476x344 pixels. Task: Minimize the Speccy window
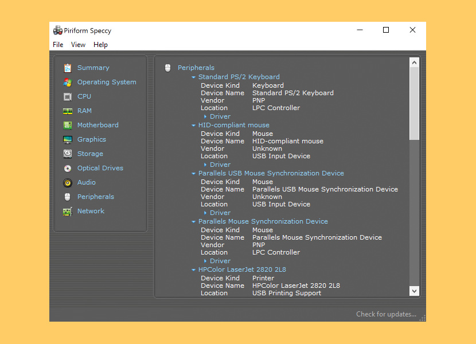(x=360, y=30)
